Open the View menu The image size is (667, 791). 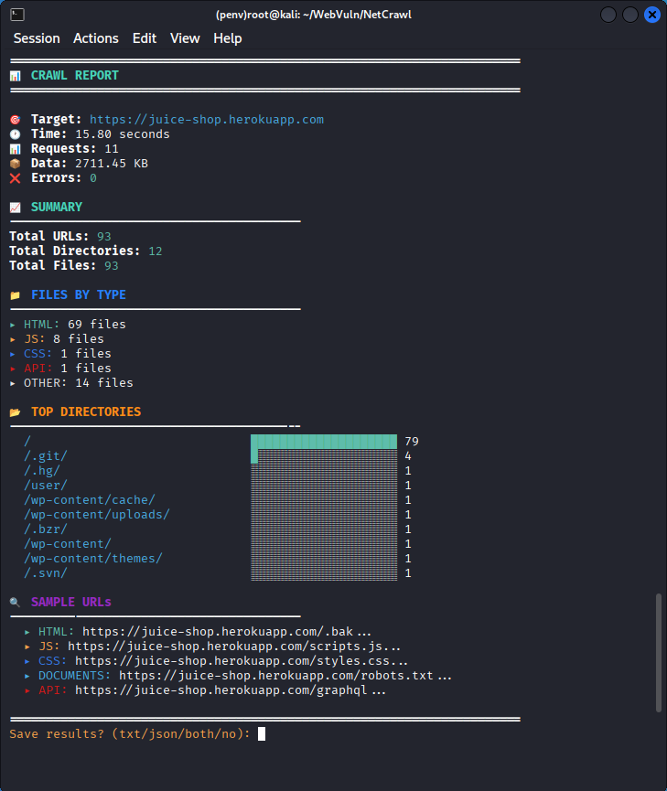pyautogui.click(x=185, y=38)
